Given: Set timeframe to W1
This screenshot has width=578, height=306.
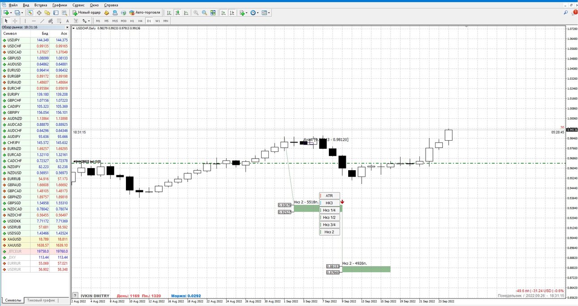Looking at the screenshot, I should (x=158, y=21).
